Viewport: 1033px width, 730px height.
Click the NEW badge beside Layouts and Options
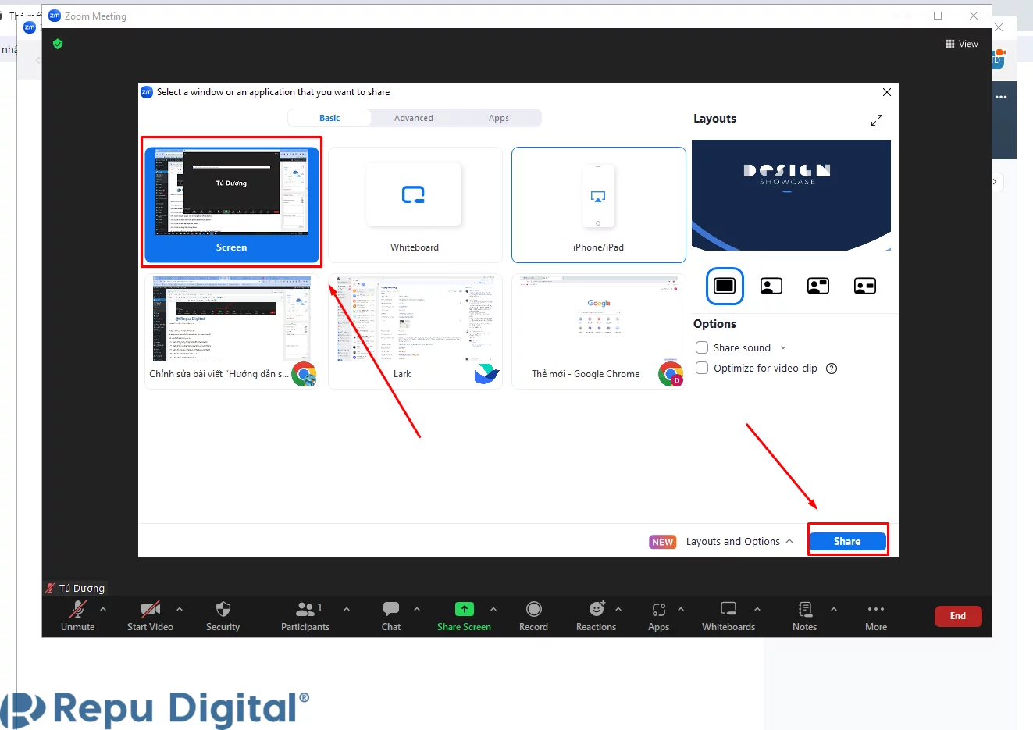pos(663,542)
